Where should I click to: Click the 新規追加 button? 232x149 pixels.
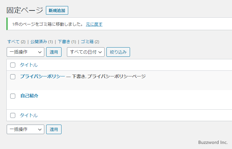57,10
